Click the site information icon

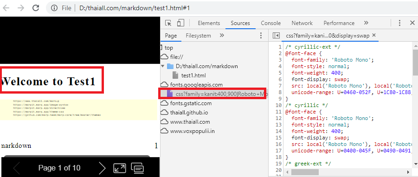(54, 8)
